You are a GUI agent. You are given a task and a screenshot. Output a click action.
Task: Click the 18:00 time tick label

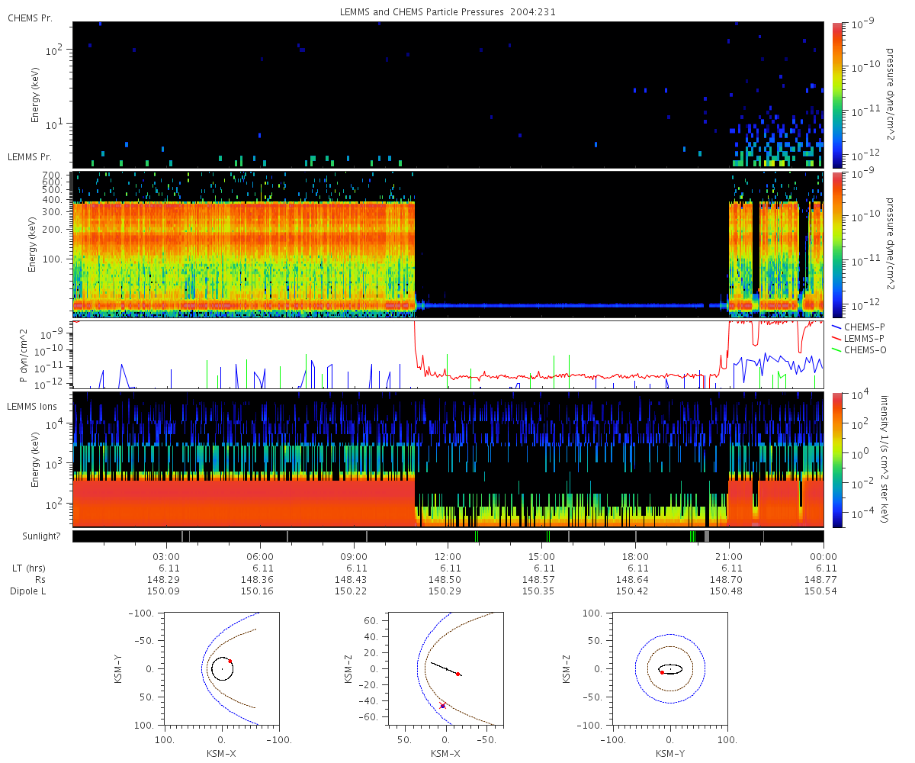click(635, 556)
